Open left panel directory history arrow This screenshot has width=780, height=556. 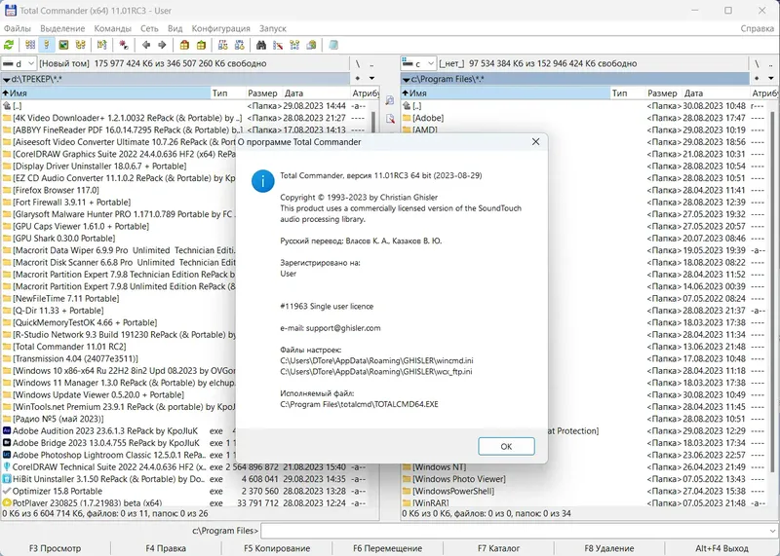click(371, 79)
